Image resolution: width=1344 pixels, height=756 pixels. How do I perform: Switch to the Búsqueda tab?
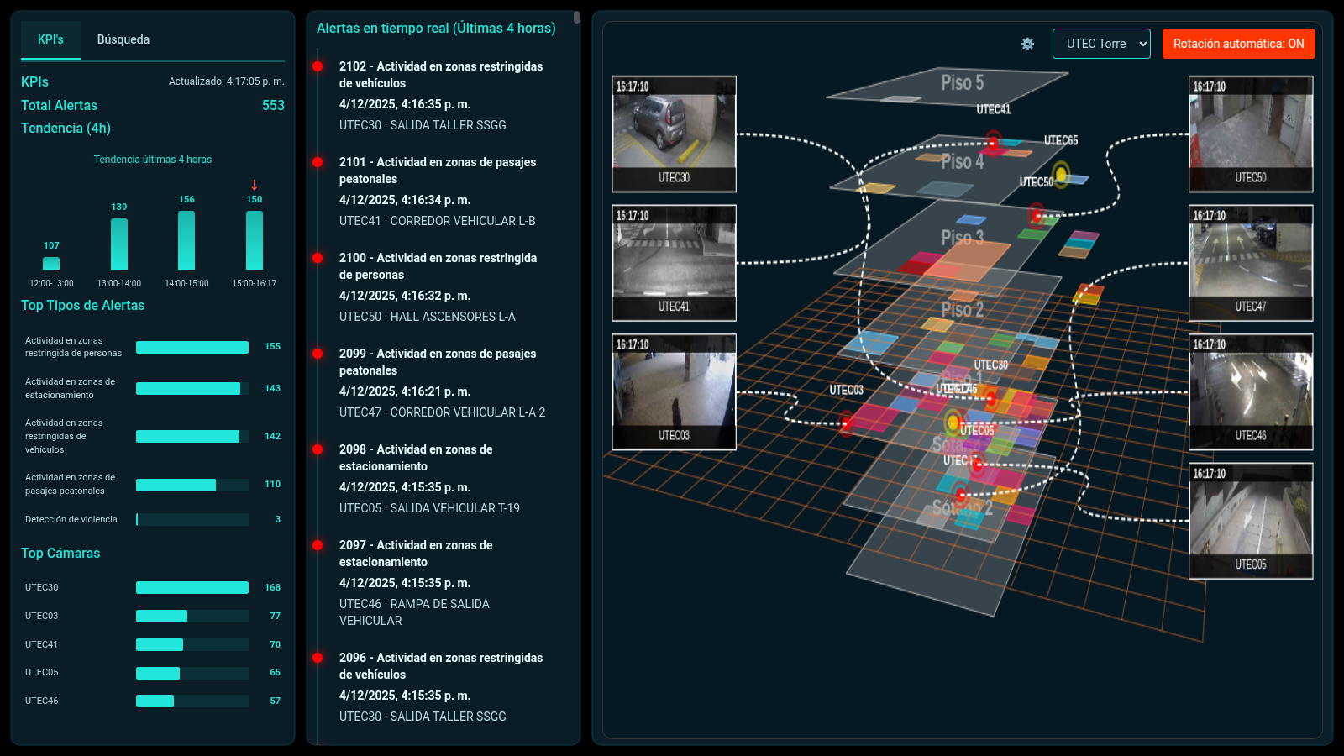[x=123, y=39]
